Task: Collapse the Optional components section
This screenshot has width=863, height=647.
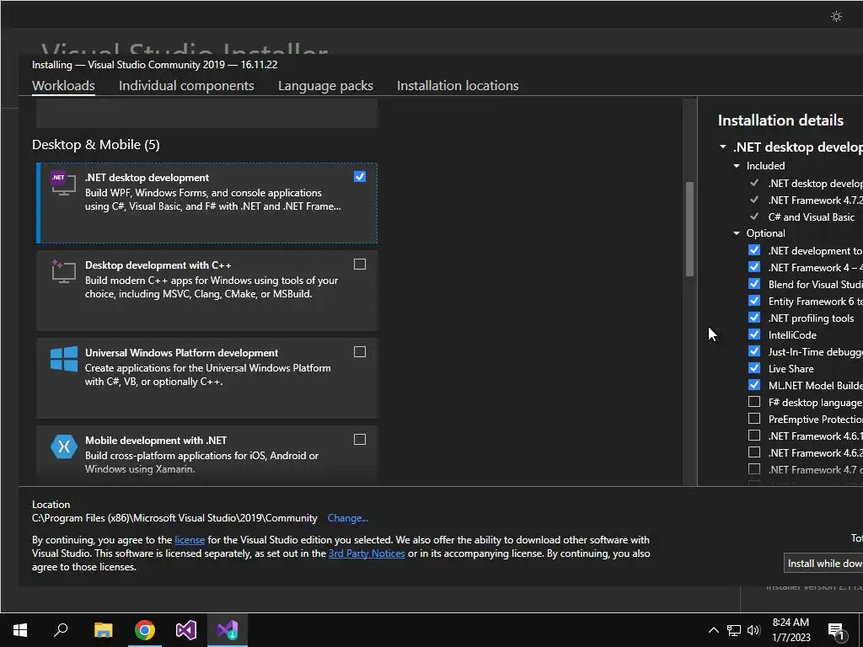Action: pyautogui.click(x=737, y=233)
